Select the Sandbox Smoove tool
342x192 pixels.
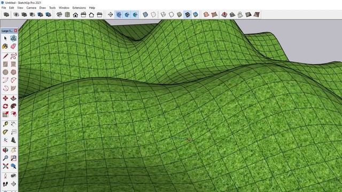pos(224,14)
